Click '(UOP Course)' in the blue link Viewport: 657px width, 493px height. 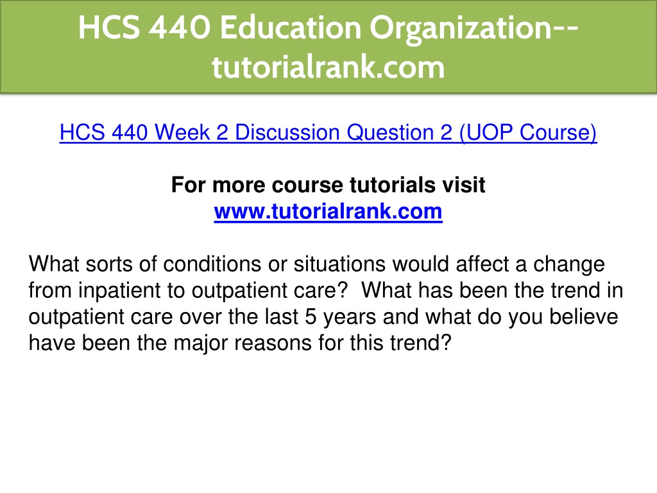[528, 132]
